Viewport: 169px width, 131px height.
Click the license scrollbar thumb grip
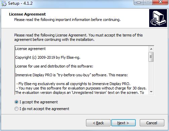pyautogui.click(x=151, y=57)
